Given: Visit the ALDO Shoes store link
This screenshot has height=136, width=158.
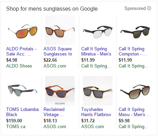Looking at the screenshot, I should 19,66.
